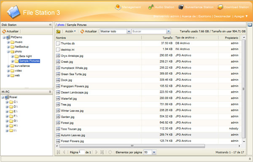253x162 pixels.
Task: Select the Toco Toucan.jpg file row
Action: 148,129
